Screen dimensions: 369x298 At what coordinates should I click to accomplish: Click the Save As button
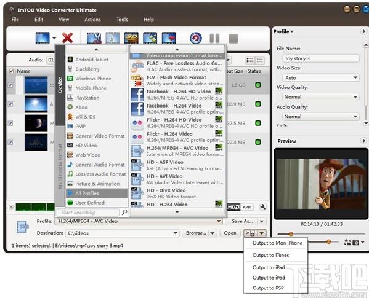pyautogui.click(x=241, y=221)
